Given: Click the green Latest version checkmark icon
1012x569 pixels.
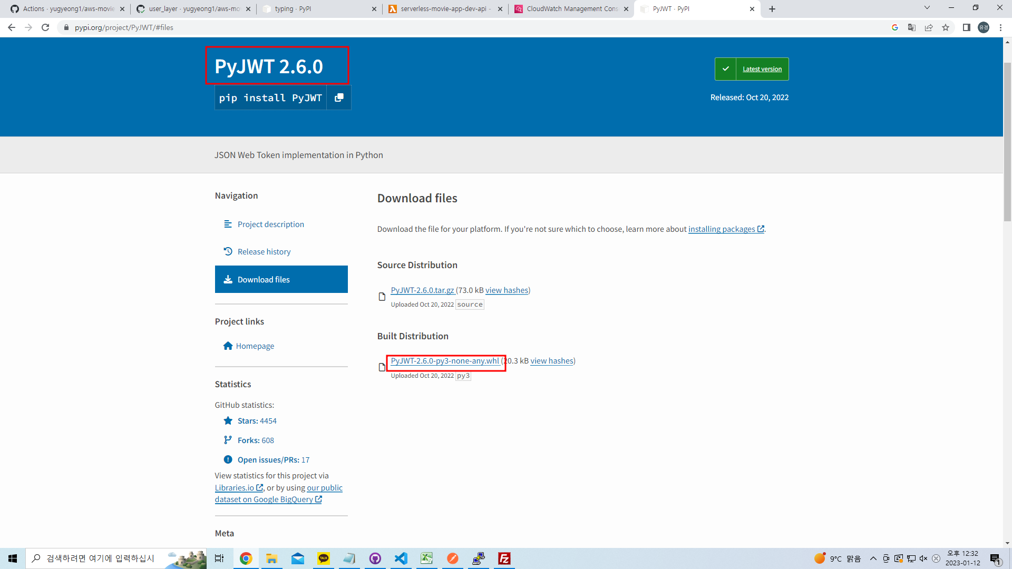Looking at the screenshot, I should [725, 69].
